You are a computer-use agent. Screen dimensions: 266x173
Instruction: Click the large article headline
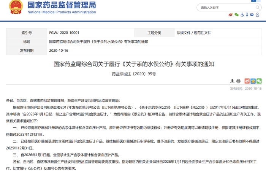pos(134,64)
